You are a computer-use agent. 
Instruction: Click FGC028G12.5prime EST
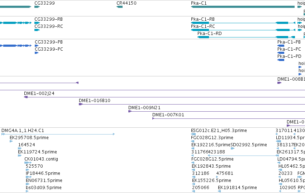tap(192, 163)
